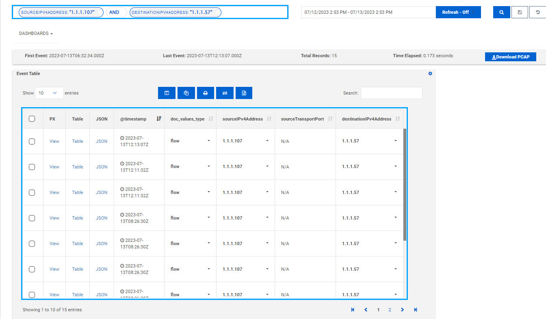Sort by @timestamp column sort icon
The image size is (546, 319).
pos(159,119)
